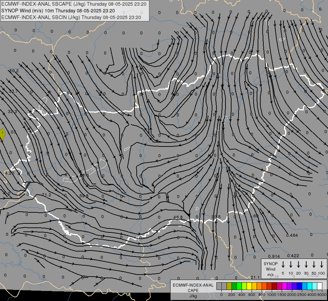Click the 'ECMWF-INDEX-ANAL' label in the color legend
Image resolution: width=328 pixels, height=301 pixels.
(193, 285)
